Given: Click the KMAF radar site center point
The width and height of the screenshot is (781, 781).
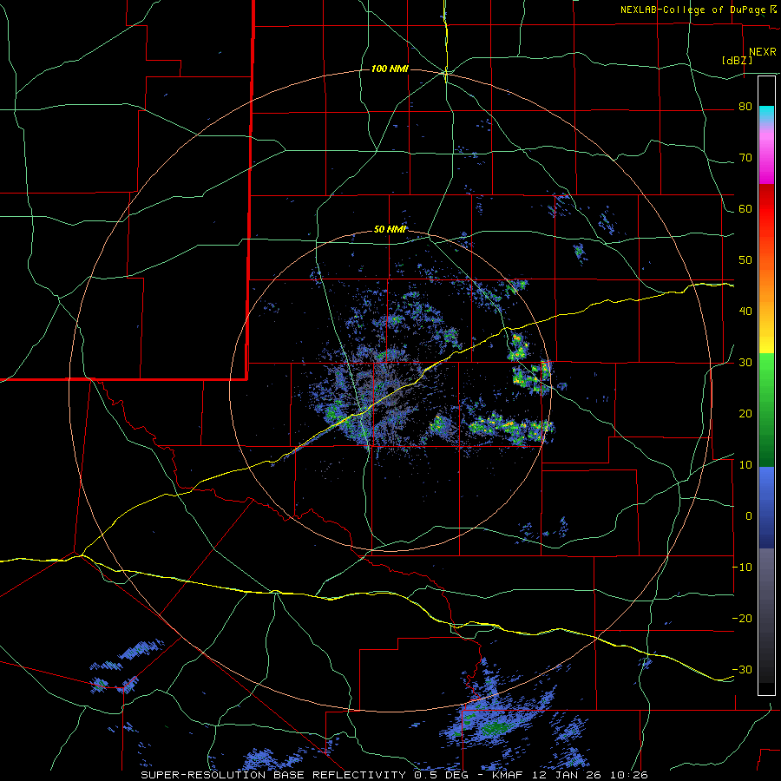Looking at the screenshot, I should click(x=390, y=390).
